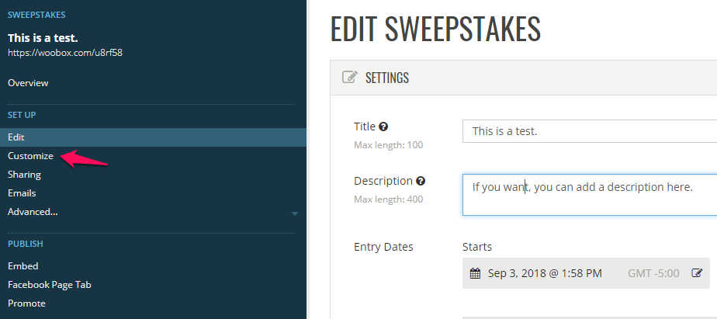Click the Title input field
This screenshot has width=717, height=319.
point(590,131)
